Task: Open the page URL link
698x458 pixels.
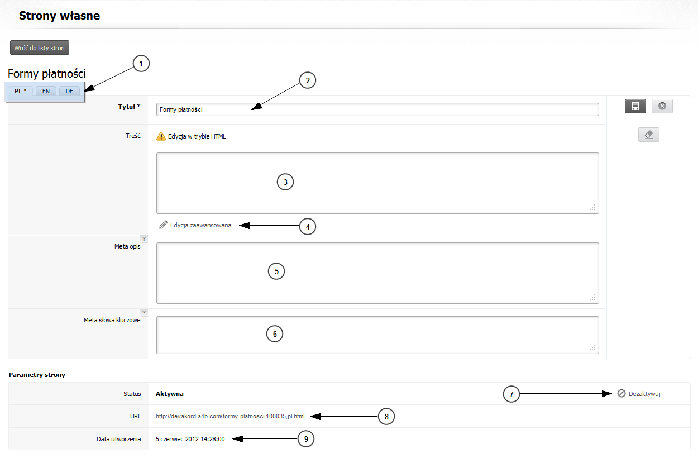Action: (230, 416)
